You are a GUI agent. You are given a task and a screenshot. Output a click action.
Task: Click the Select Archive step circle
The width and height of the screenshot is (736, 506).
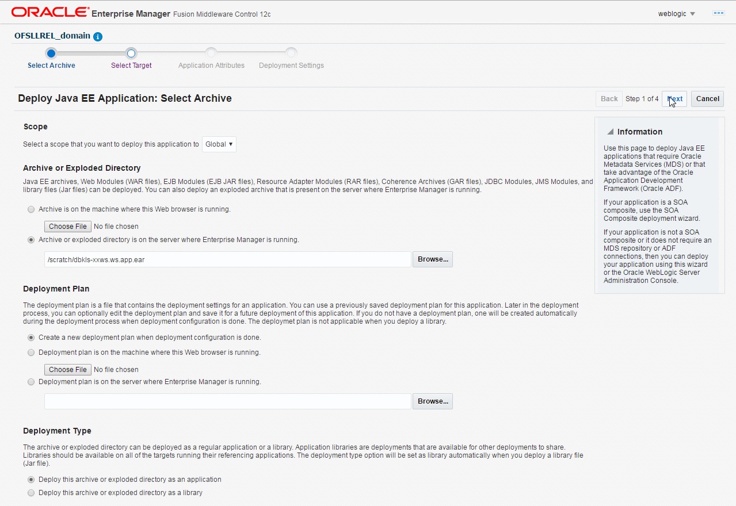point(51,53)
